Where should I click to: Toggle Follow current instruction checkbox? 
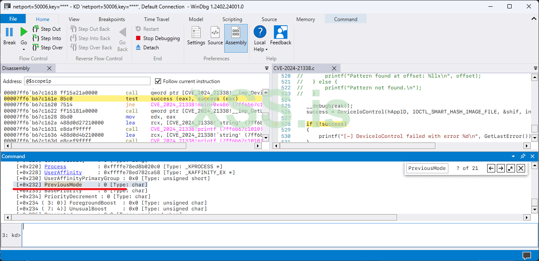tap(158, 81)
